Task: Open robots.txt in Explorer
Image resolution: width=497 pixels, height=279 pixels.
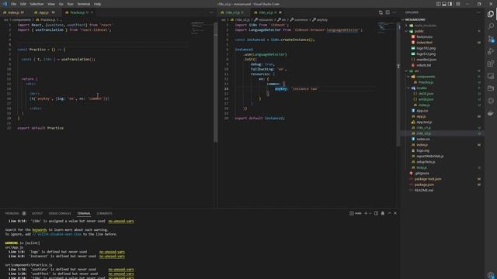Action: click(x=424, y=65)
